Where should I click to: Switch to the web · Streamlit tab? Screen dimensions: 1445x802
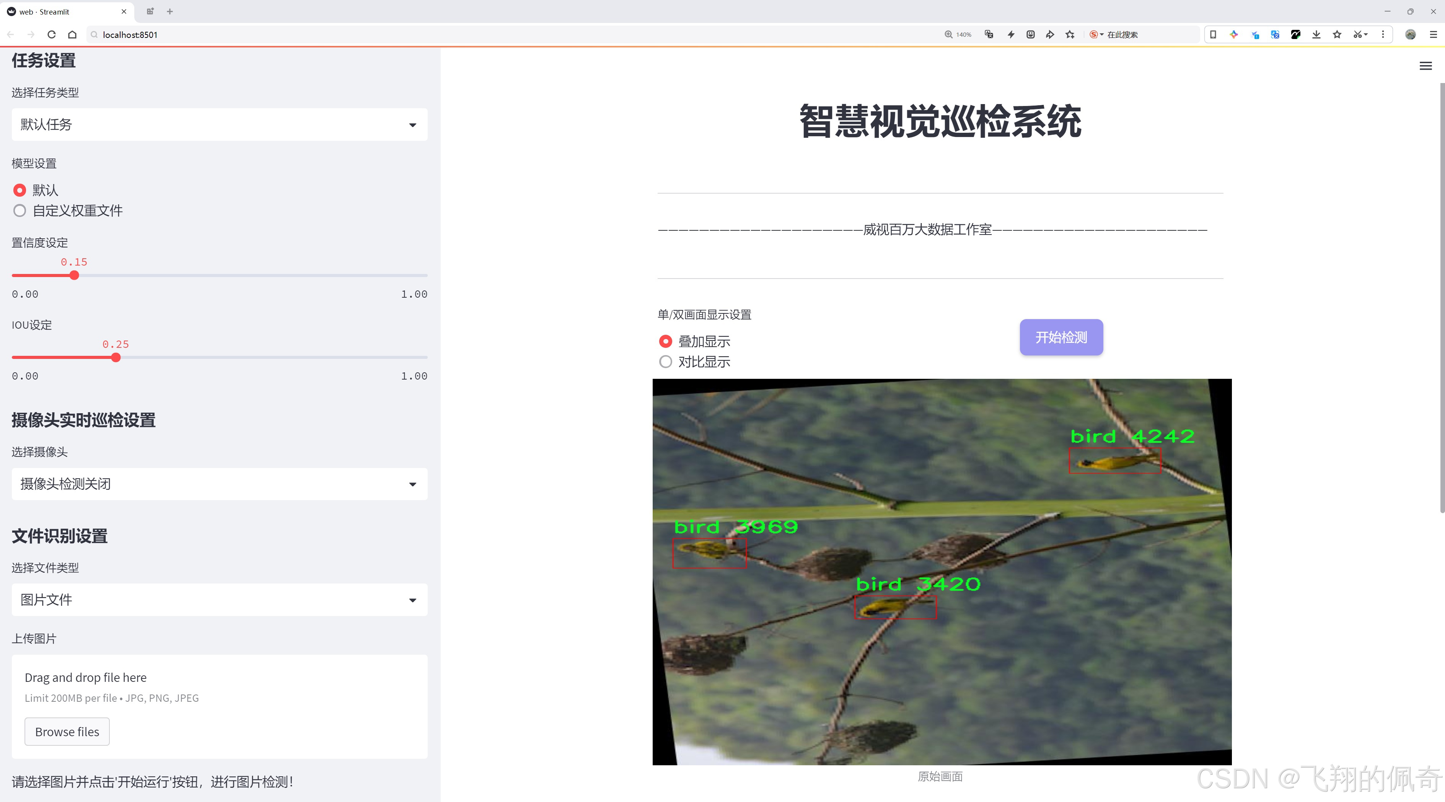[x=67, y=11]
